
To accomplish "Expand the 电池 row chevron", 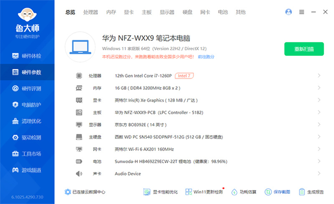I will click(319, 161).
